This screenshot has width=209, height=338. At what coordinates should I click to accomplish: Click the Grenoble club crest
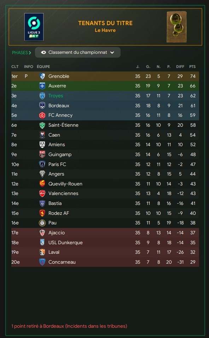click(x=42, y=76)
